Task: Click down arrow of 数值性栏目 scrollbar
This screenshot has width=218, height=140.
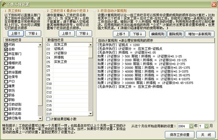Action: click(x=91, y=114)
